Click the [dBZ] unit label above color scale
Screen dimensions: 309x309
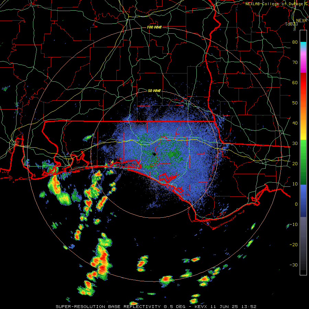[291, 24]
